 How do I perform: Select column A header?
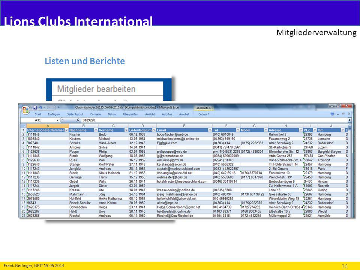[48, 126]
